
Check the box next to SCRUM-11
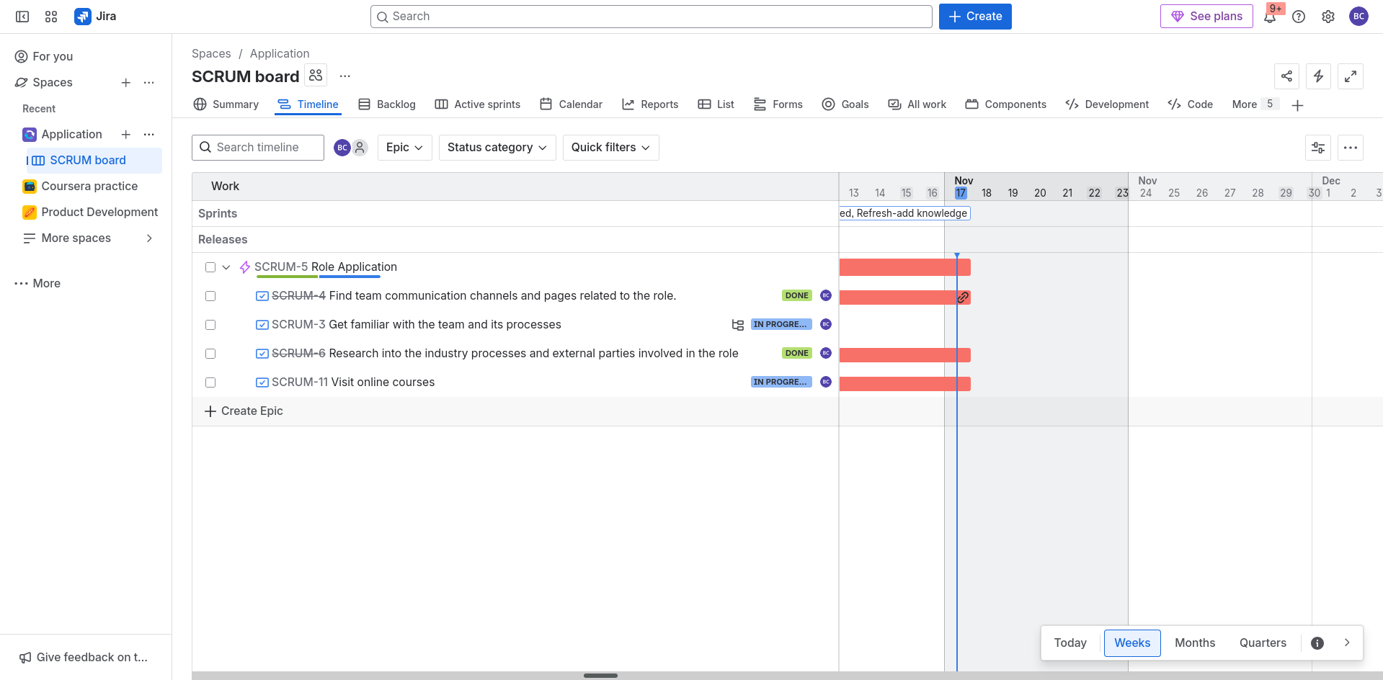click(210, 382)
